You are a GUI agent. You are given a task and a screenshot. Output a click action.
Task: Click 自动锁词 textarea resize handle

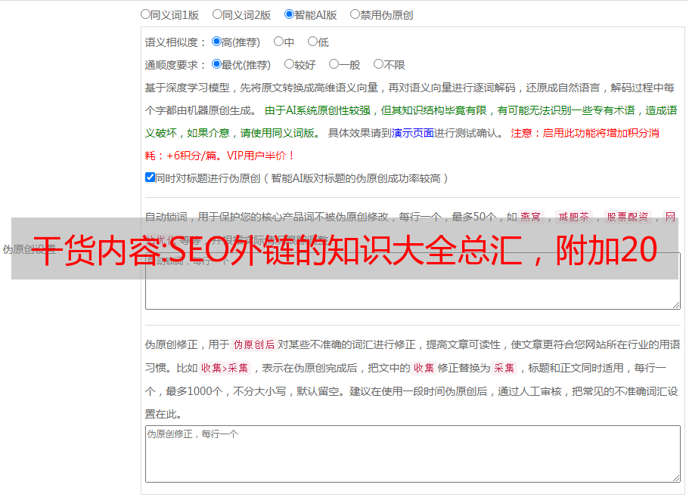coord(676,305)
